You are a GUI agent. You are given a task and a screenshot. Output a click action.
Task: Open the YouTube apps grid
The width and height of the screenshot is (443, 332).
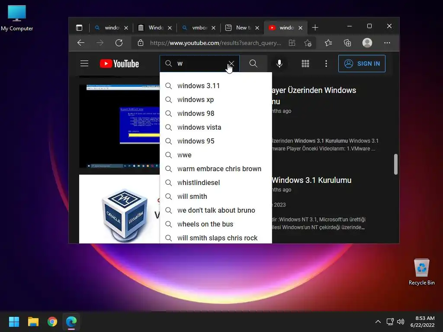[x=305, y=64]
